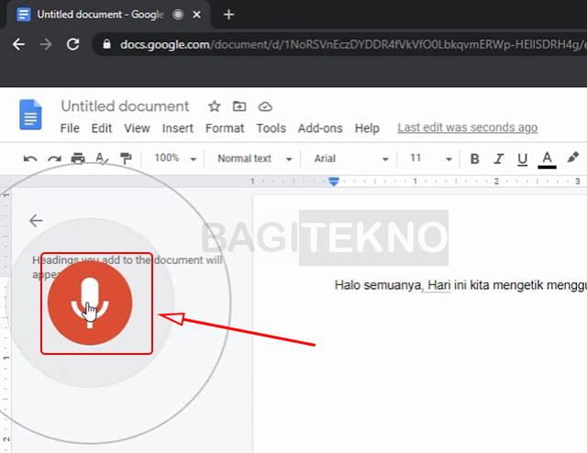Click the underlined word 'Hari' in document
This screenshot has width=587, height=453.
tap(438, 285)
